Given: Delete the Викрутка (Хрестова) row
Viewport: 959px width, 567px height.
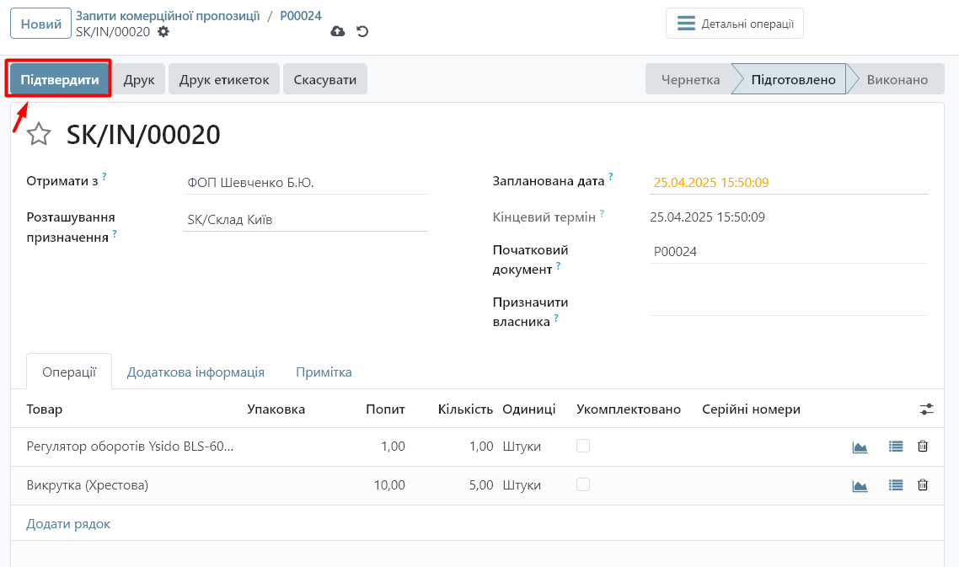Looking at the screenshot, I should 923,485.
